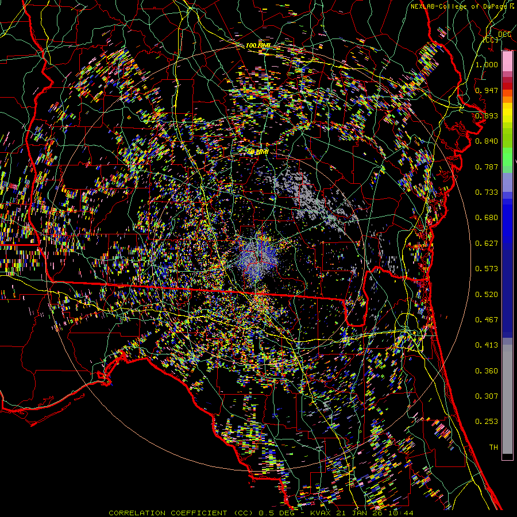Screen dimensions: 517x517
Task: Click the 0.573 legend value
Action: click(x=487, y=269)
